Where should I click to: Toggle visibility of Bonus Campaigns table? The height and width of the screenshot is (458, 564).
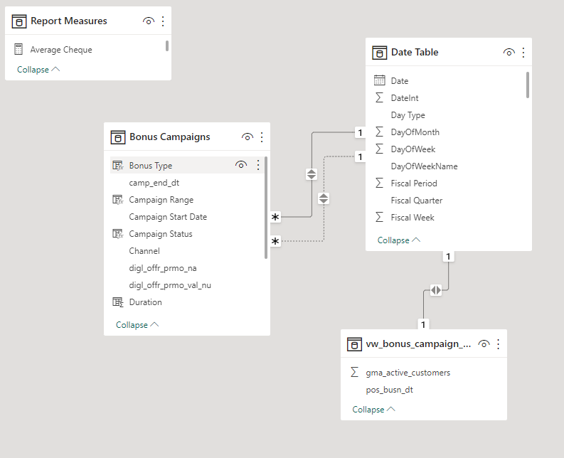pyautogui.click(x=247, y=137)
